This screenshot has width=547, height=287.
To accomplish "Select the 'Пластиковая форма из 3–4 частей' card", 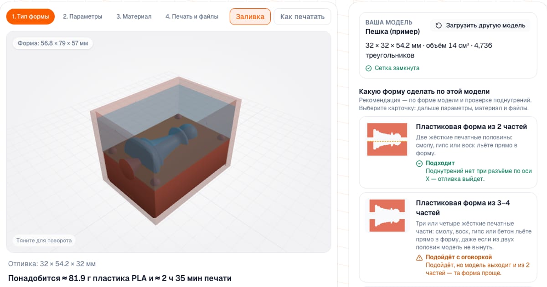I will (448, 237).
